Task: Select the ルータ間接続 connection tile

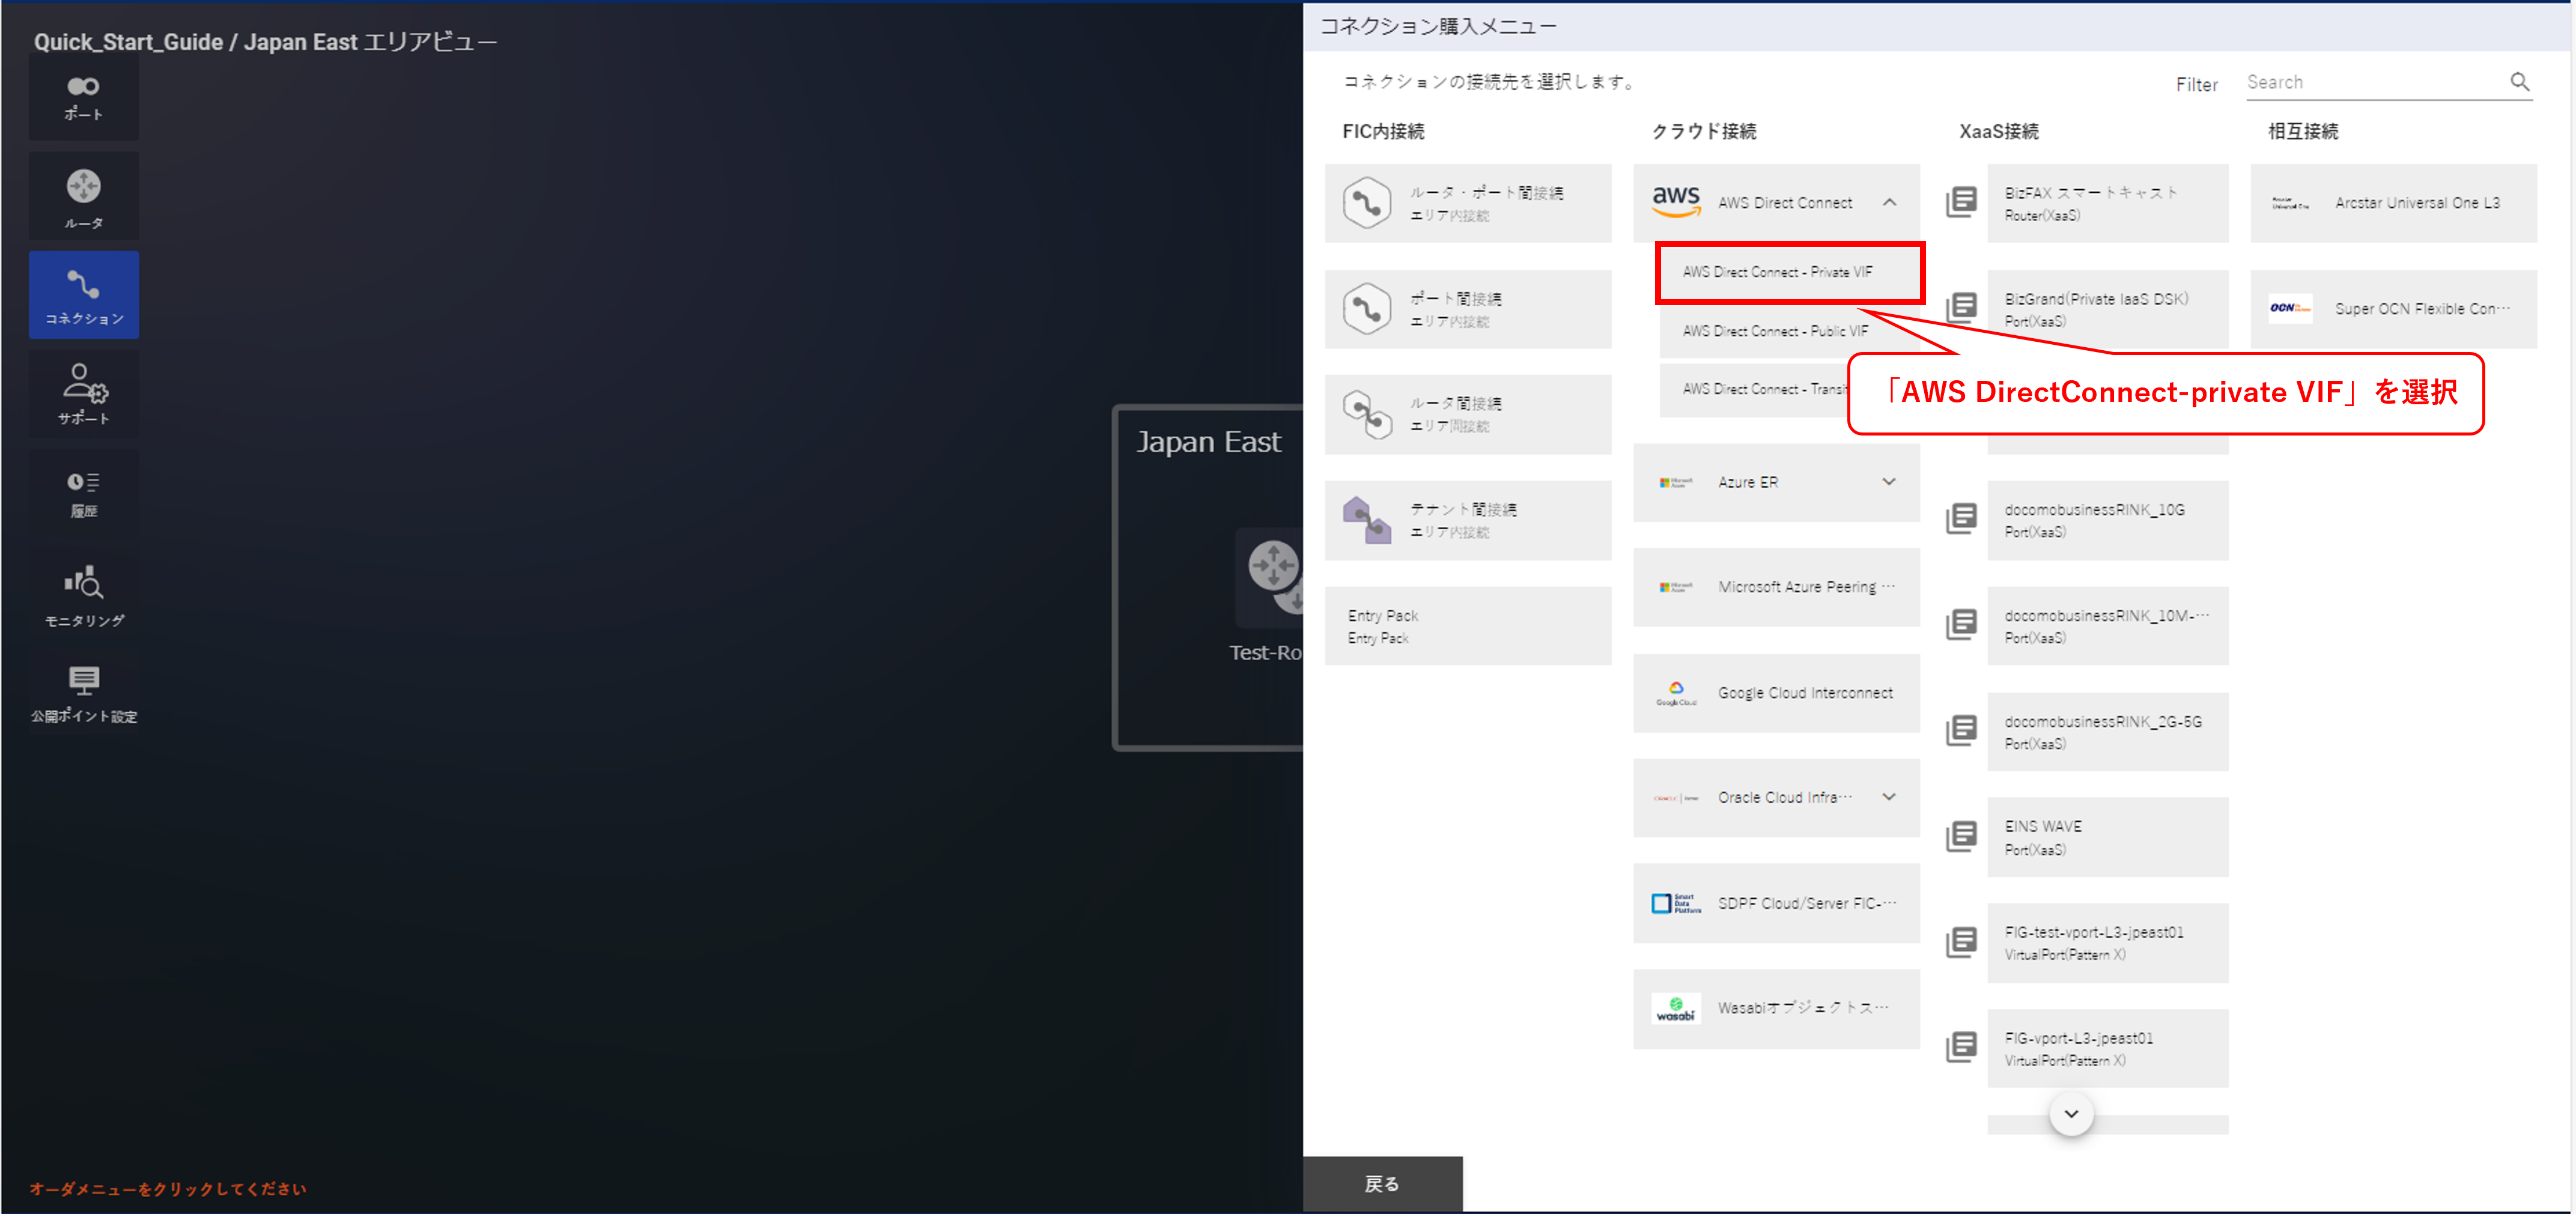Action: point(1467,414)
